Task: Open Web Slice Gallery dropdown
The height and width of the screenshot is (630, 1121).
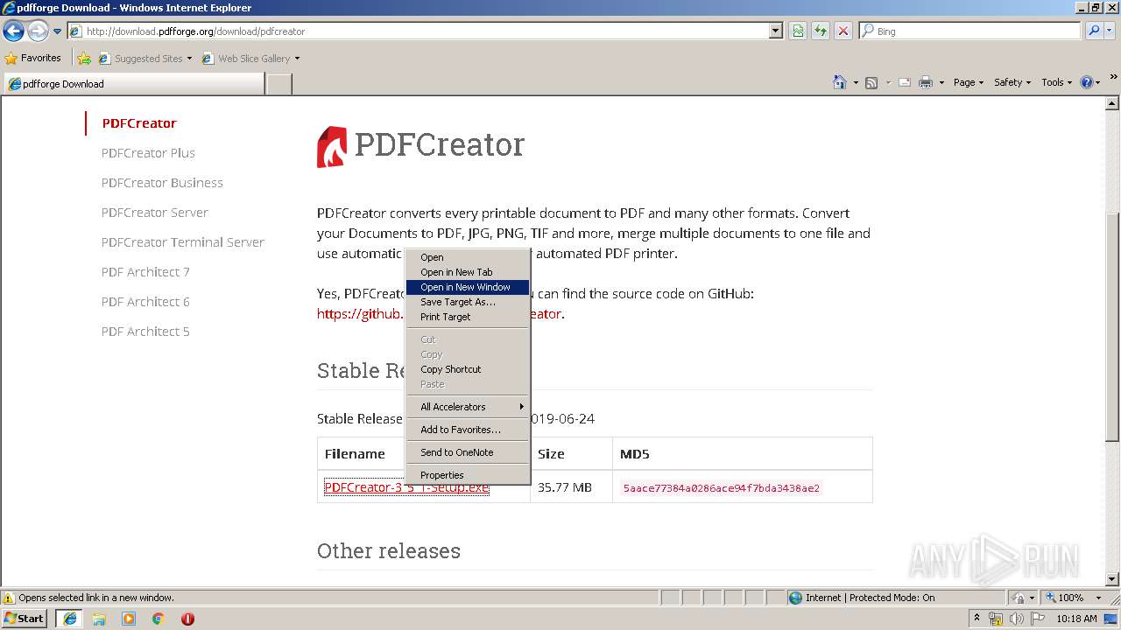Action: click(250, 59)
